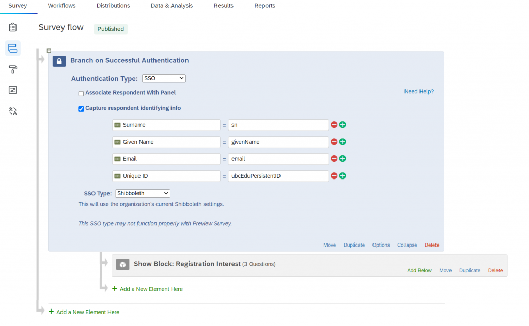The width and height of the screenshot is (529, 326).
Task: Click the Need Help? link
Action: pos(419,92)
